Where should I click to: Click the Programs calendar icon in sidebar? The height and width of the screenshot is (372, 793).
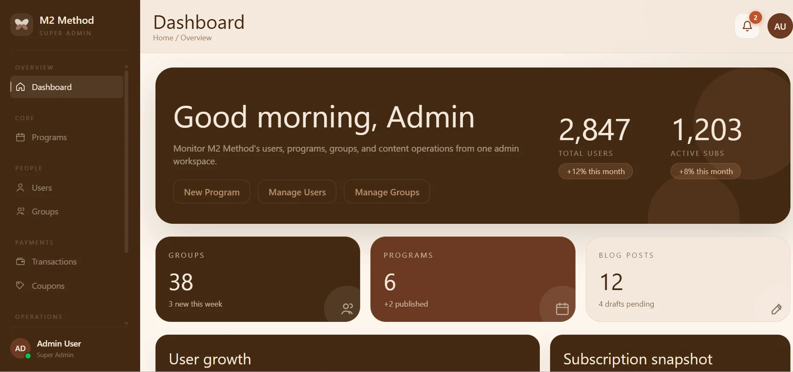click(x=20, y=137)
